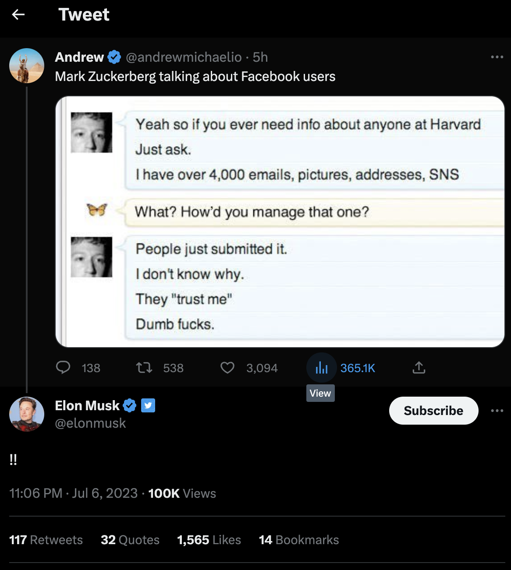The image size is (511, 570).
Task: Click Elon Musk's blue verified badge
Action: (x=129, y=406)
